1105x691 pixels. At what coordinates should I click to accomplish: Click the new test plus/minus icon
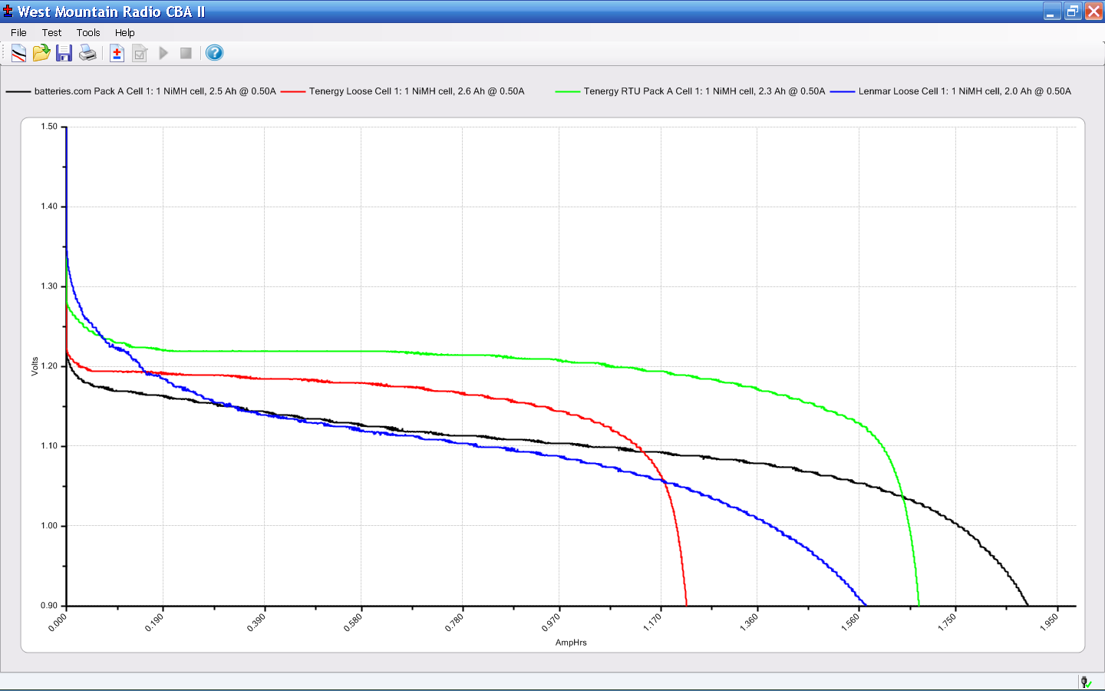click(x=117, y=53)
